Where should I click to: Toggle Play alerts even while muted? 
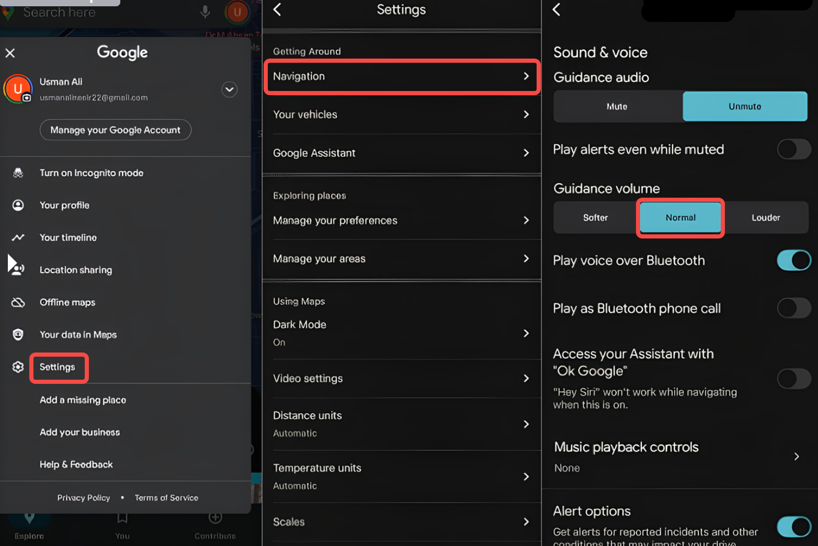pos(793,150)
